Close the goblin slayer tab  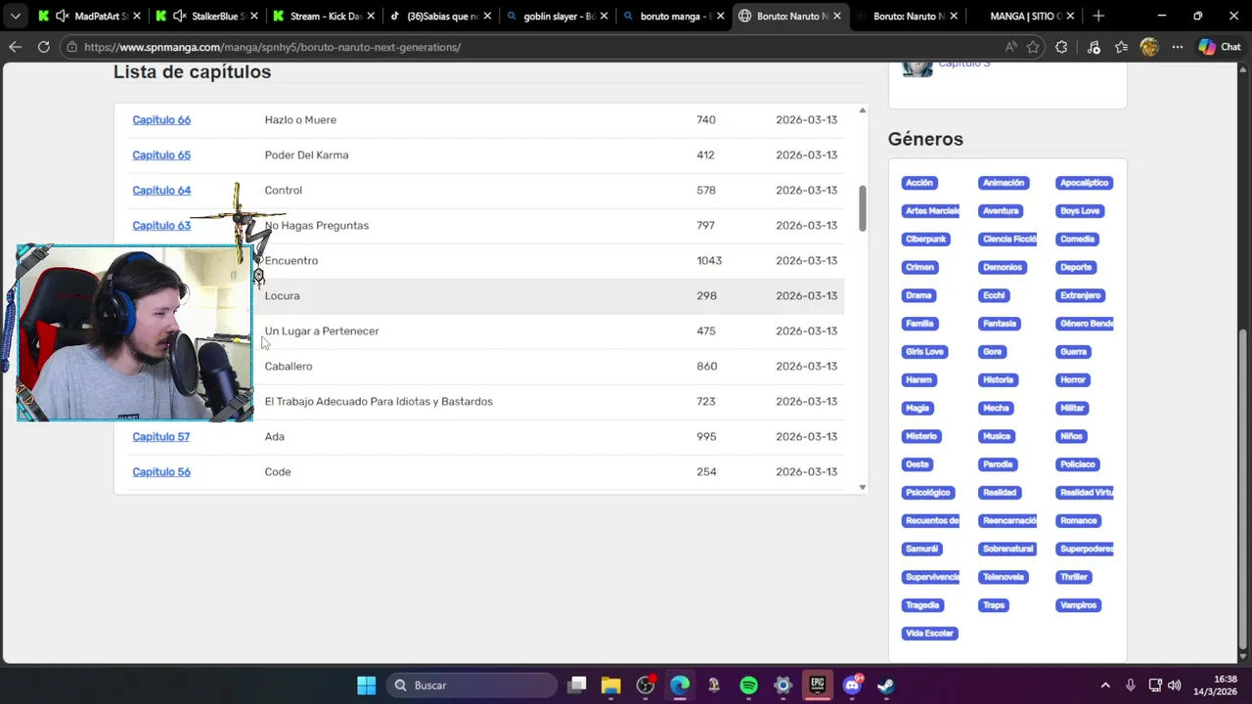pyautogui.click(x=604, y=16)
